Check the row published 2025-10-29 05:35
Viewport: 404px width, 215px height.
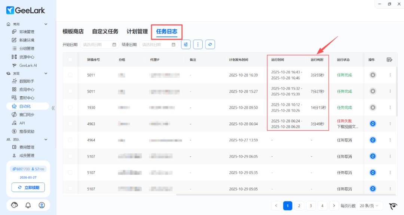pos(70,172)
